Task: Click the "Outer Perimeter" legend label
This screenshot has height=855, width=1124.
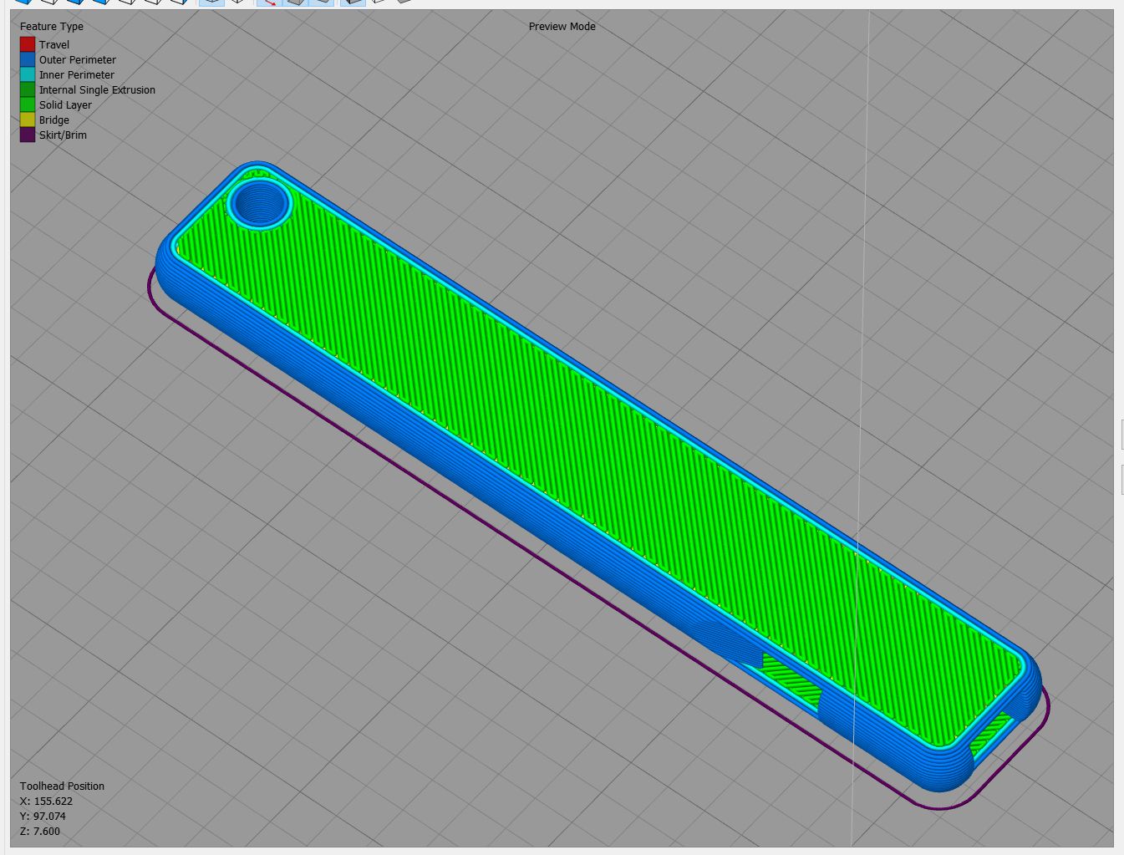Action: click(78, 60)
